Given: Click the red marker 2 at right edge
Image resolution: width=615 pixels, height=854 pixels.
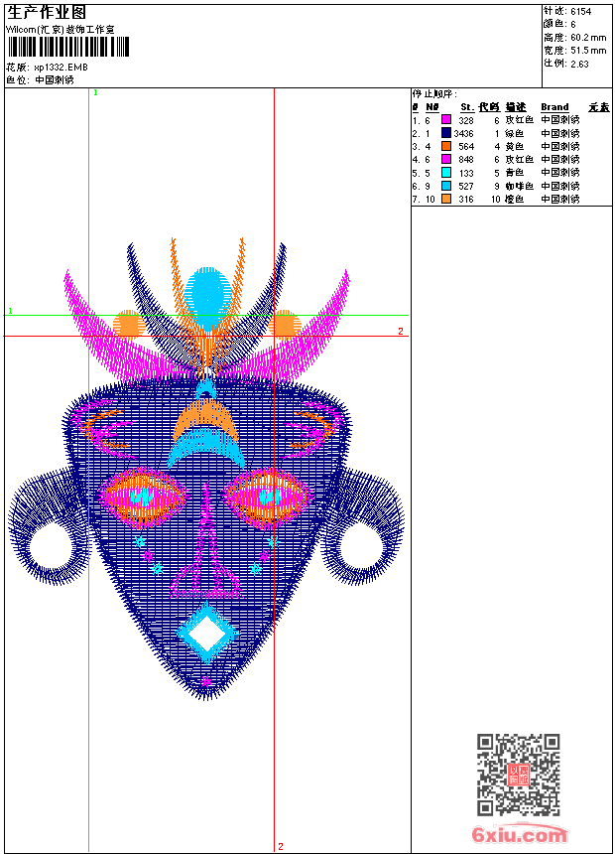Looking at the screenshot, I should pyautogui.click(x=401, y=331).
